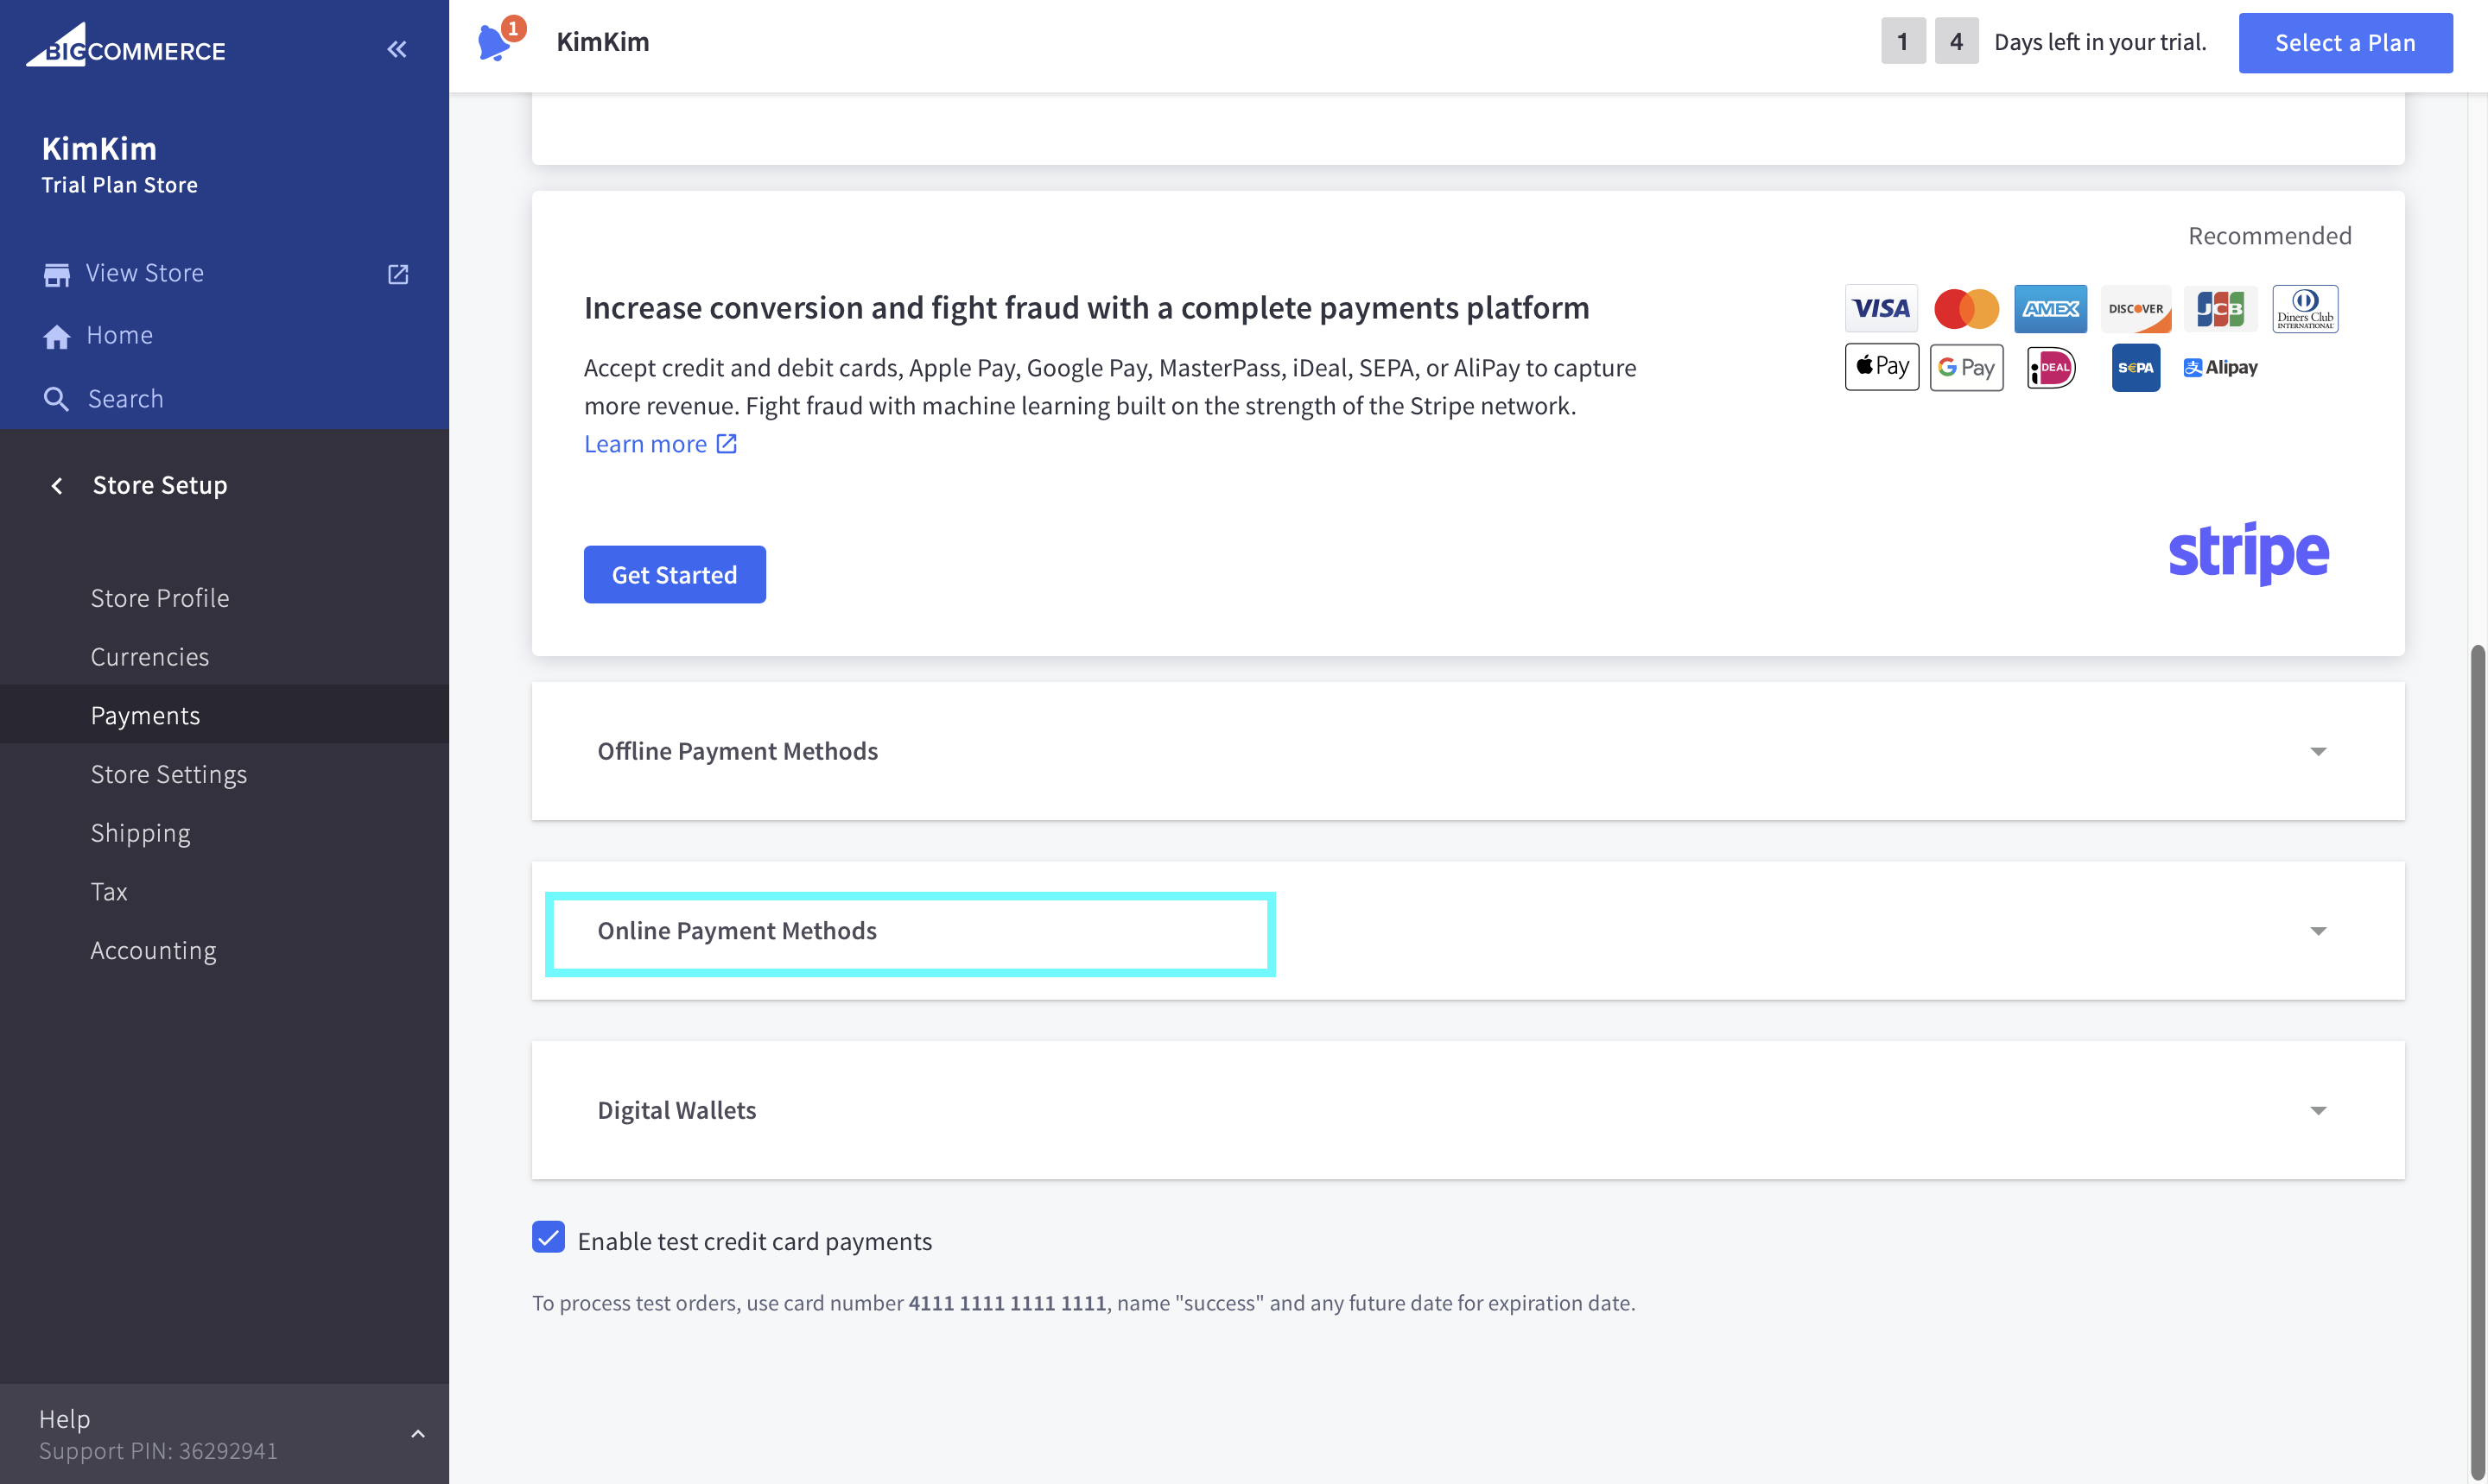Expand Offline Payment Methods section arrow
This screenshot has height=1484, width=2488.
click(x=2318, y=752)
